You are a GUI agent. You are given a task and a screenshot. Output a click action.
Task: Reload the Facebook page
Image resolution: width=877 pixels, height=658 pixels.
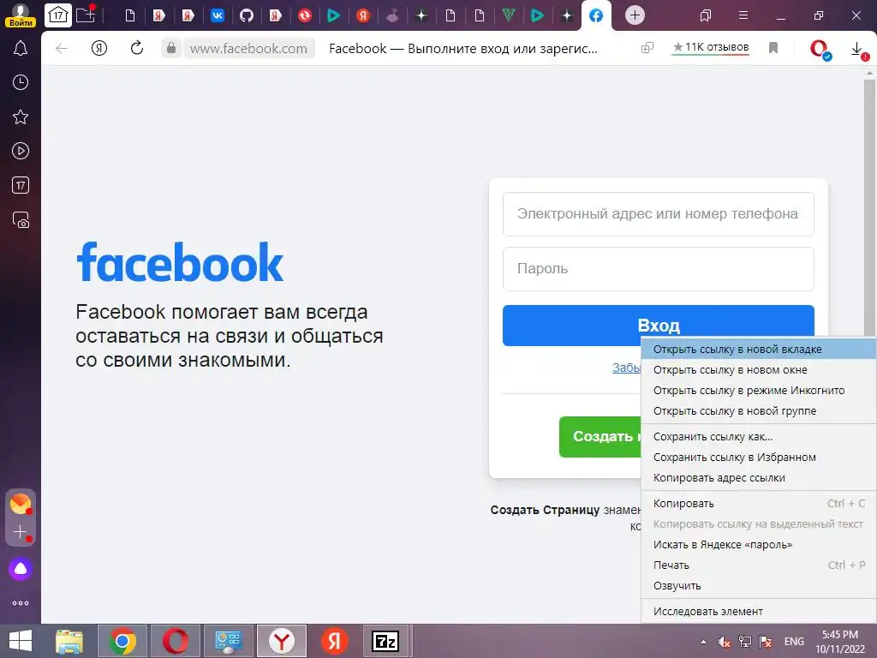pos(137,48)
